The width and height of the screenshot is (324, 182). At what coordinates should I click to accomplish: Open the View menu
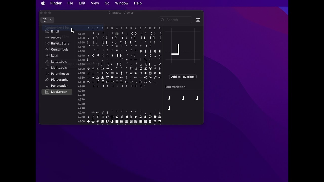[95, 3]
